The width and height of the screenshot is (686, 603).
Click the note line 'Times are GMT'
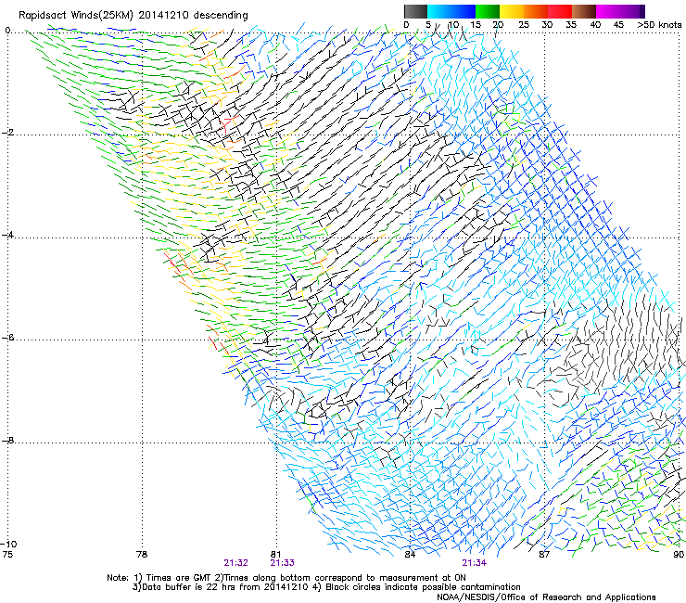point(179,578)
